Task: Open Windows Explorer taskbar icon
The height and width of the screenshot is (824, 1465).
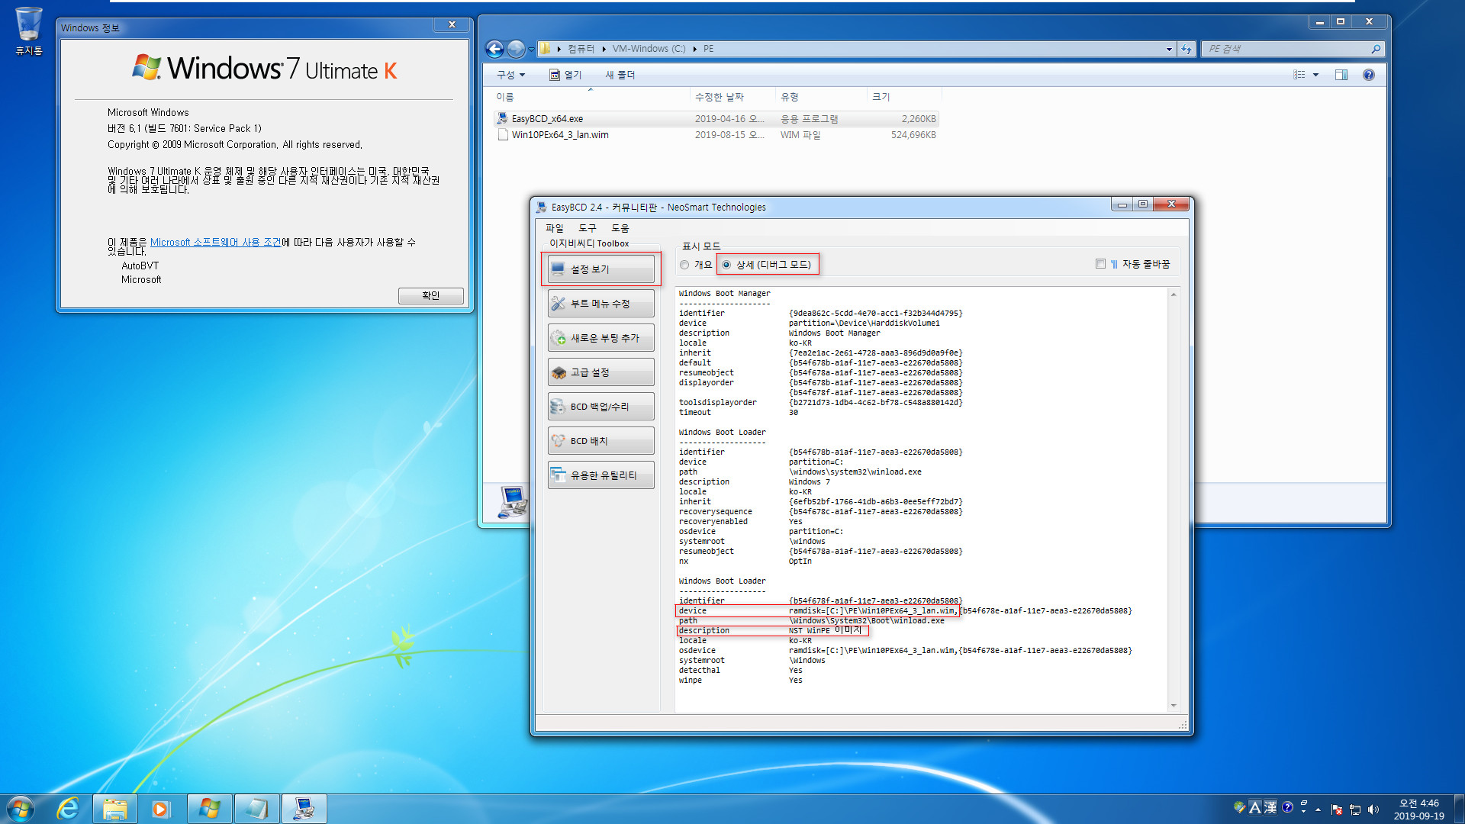Action: pyautogui.click(x=115, y=809)
